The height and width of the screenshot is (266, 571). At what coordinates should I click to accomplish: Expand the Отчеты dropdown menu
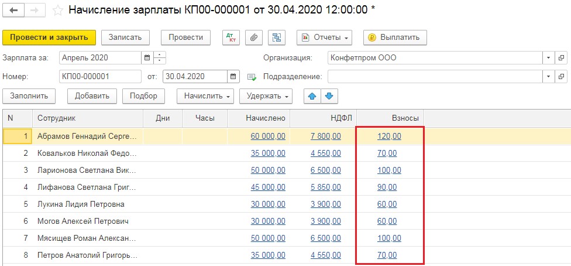coord(325,37)
